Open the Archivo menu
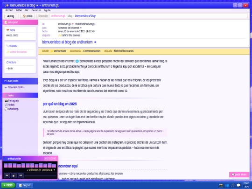 [x=9, y=10]
